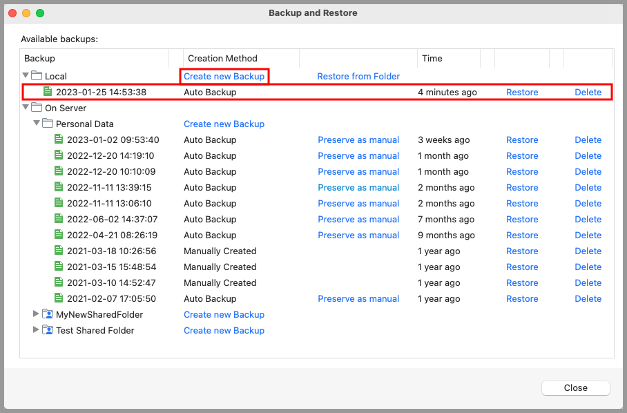627x413 pixels.
Task: Preserve the 2021-02-07 backup as manual
Action: tap(358, 298)
